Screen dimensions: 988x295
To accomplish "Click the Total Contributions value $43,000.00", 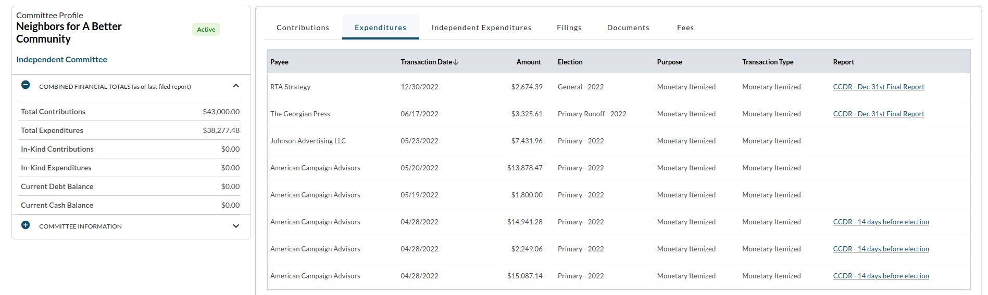I will tap(221, 112).
